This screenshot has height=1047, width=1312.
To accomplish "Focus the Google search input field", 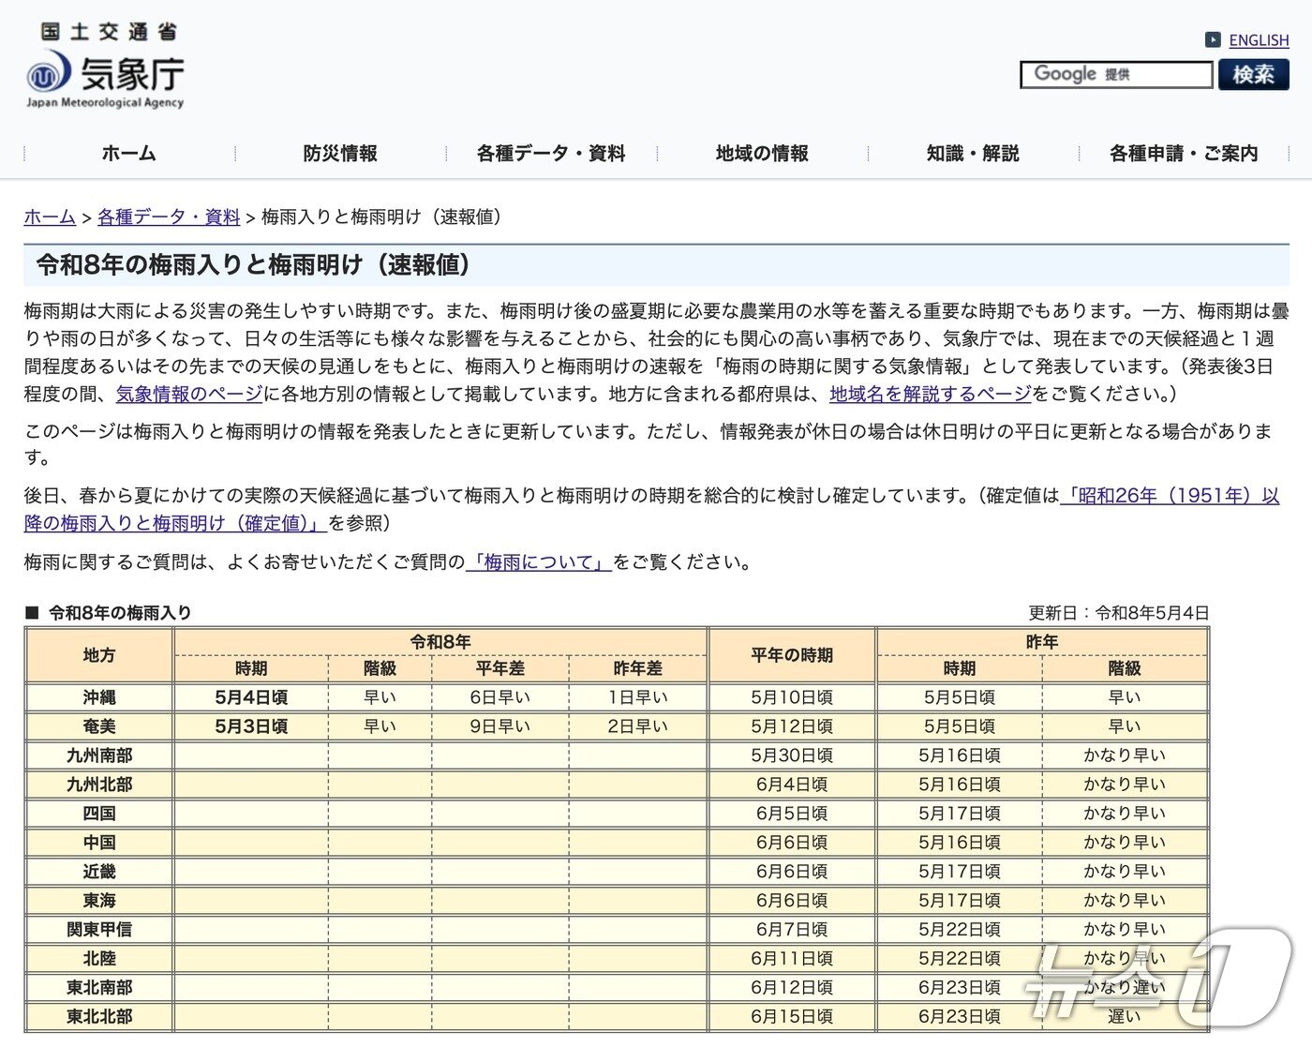I will click(1116, 74).
